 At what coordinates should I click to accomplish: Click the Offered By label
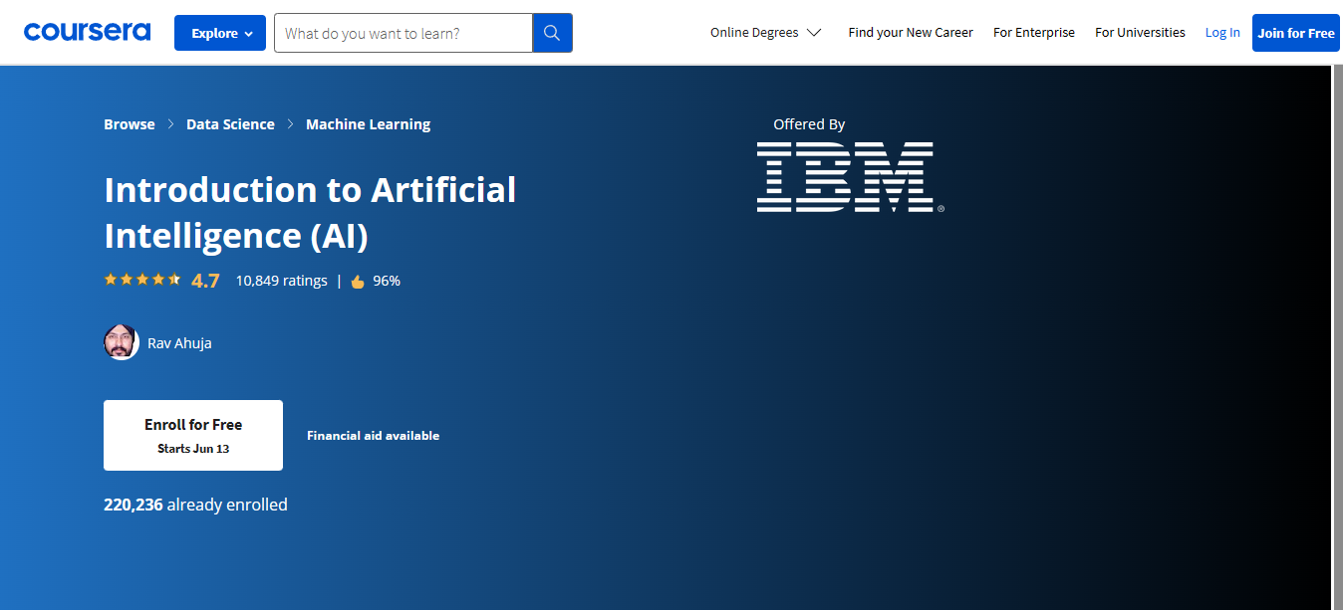(x=809, y=124)
